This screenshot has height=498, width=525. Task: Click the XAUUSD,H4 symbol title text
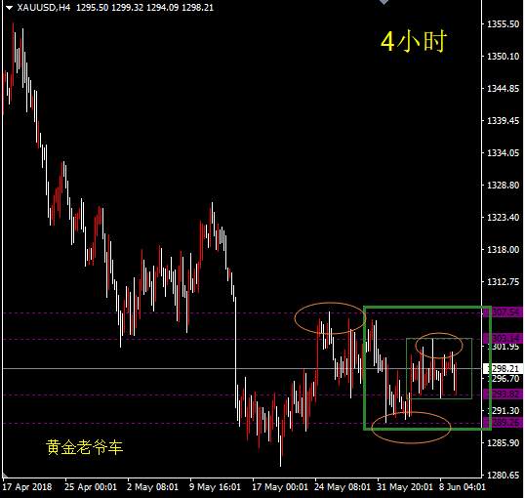click(x=44, y=8)
